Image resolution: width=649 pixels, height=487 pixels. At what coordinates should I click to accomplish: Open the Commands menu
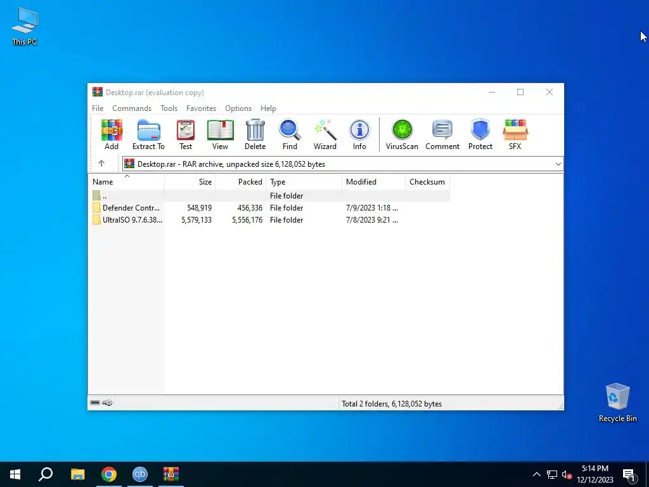132,108
